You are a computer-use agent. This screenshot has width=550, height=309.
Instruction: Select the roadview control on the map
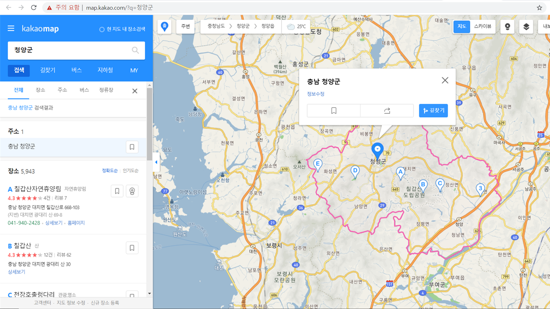point(507,26)
